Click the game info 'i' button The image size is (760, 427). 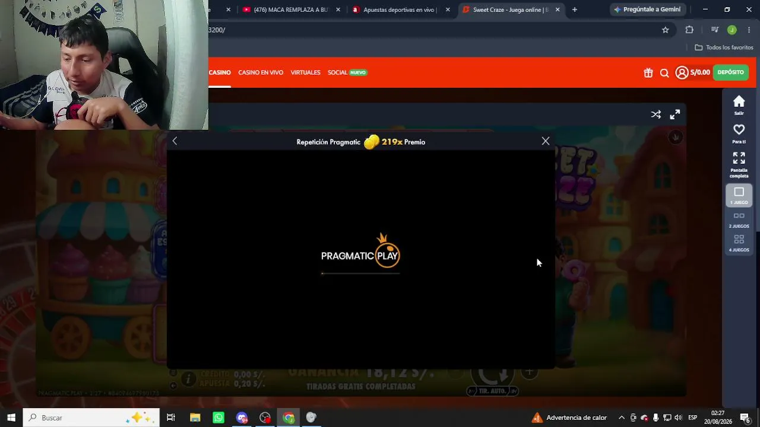click(188, 379)
